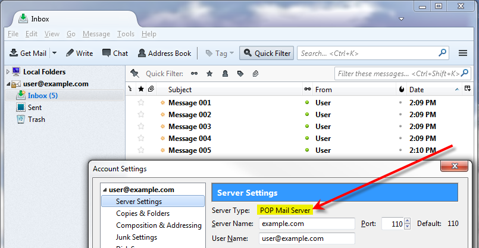Viewport: 479px width, 248px height.
Task: Filter tagged messages with tag icon
Action: point(240,74)
